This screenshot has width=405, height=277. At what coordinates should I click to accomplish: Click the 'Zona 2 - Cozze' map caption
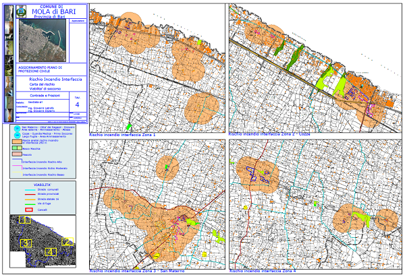269,135
